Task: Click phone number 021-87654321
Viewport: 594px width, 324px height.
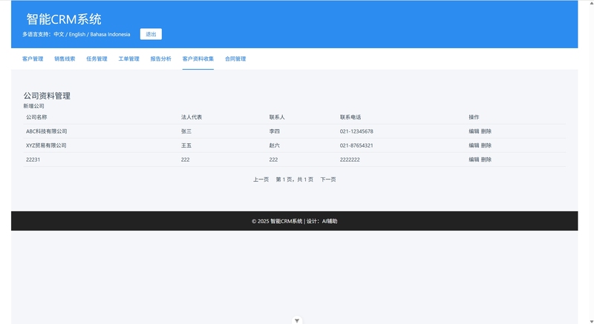Action: tap(356, 145)
